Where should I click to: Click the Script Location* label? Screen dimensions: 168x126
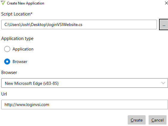[17, 14]
